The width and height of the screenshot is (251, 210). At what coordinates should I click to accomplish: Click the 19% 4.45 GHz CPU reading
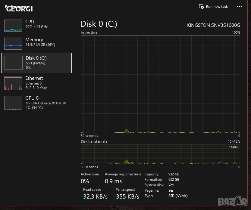tap(37, 27)
